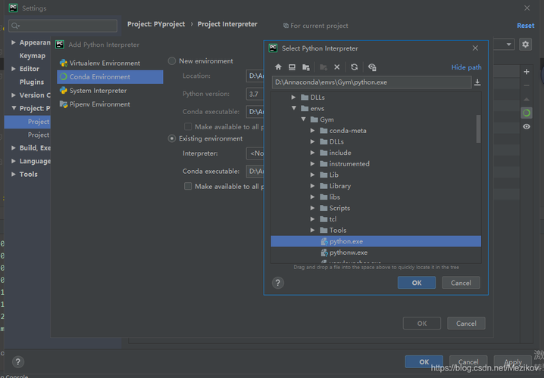Expand the include folder
This screenshot has width=544, height=378.
[x=313, y=153]
